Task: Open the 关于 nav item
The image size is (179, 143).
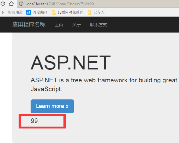Action: 77,25
